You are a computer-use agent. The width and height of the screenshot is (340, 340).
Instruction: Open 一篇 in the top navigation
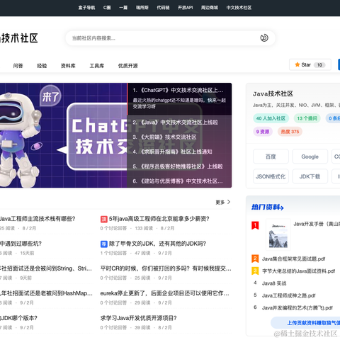point(123,8)
